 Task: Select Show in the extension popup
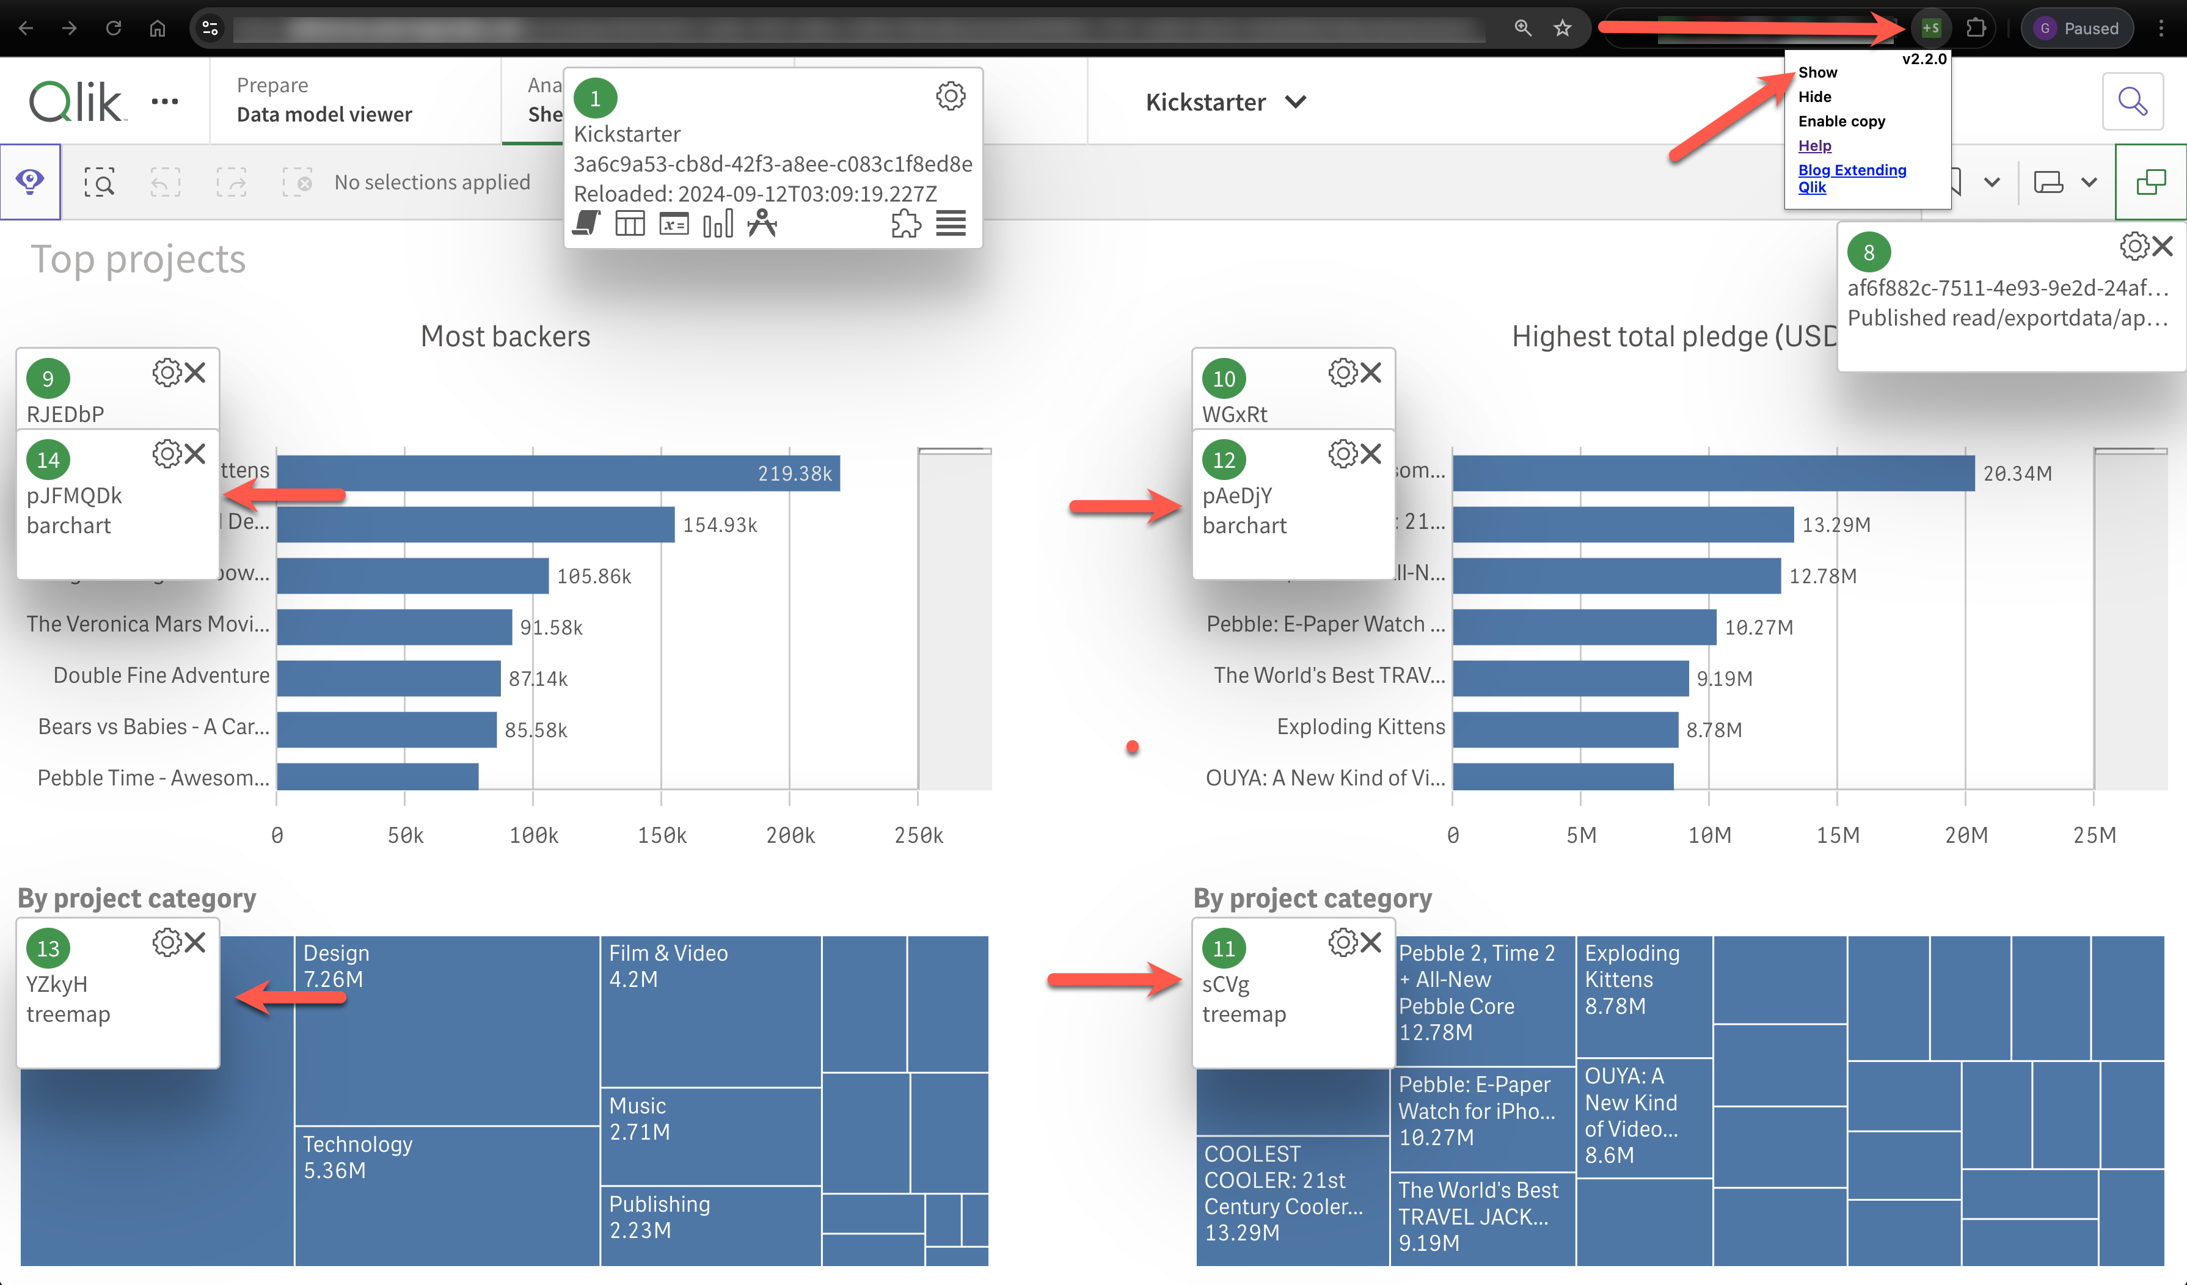click(1816, 73)
